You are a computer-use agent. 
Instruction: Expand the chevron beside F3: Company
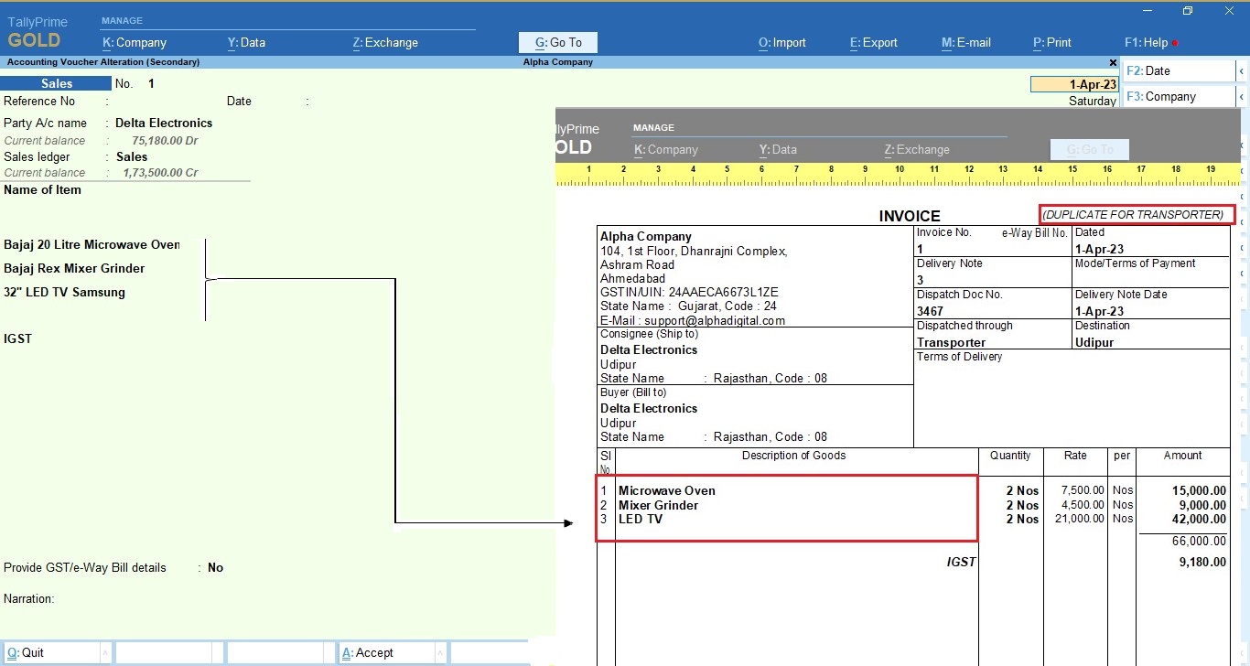[x=1242, y=95]
